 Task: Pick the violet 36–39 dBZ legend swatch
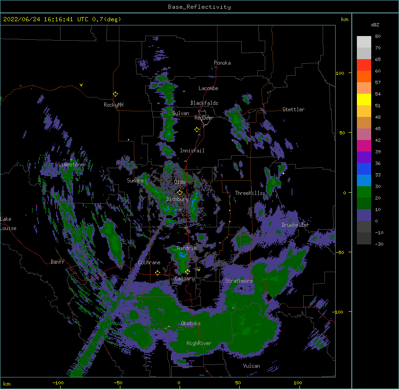click(364, 158)
